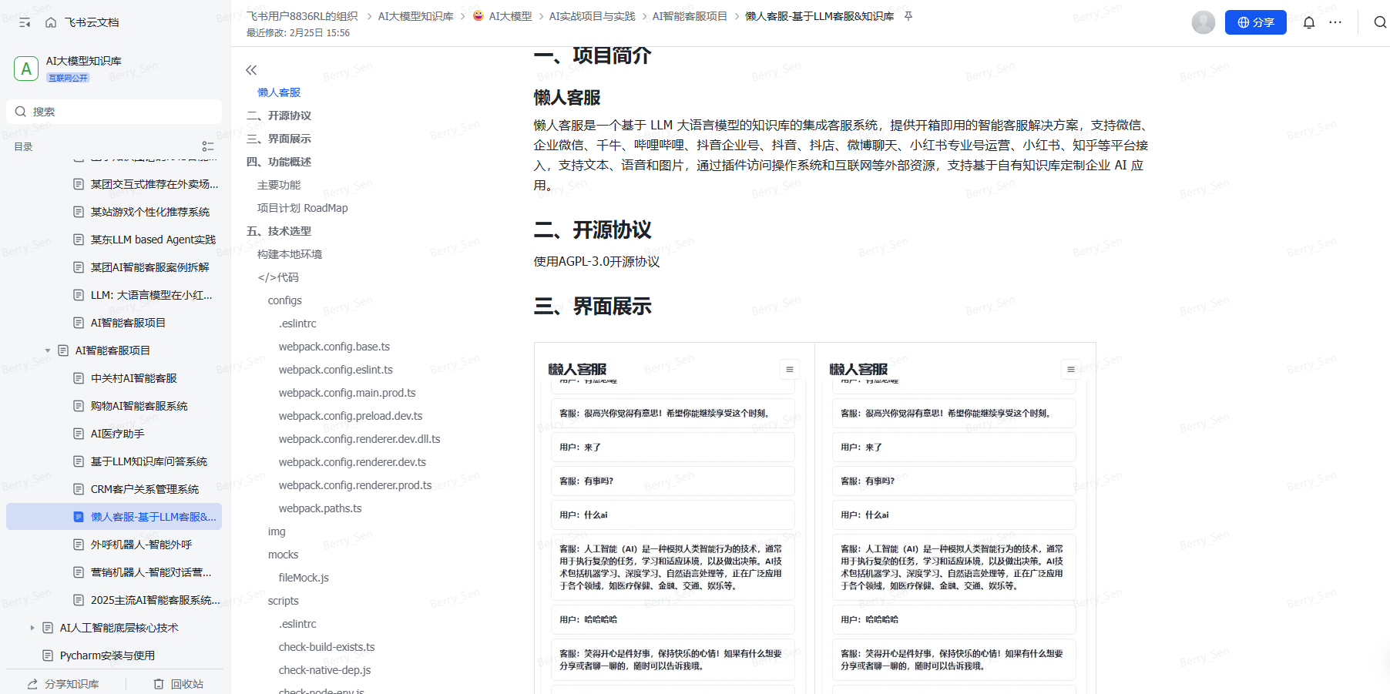Jump to 构建本地环境 outline entry
The width and height of the screenshot is (1390, 694).
[290, 254]
